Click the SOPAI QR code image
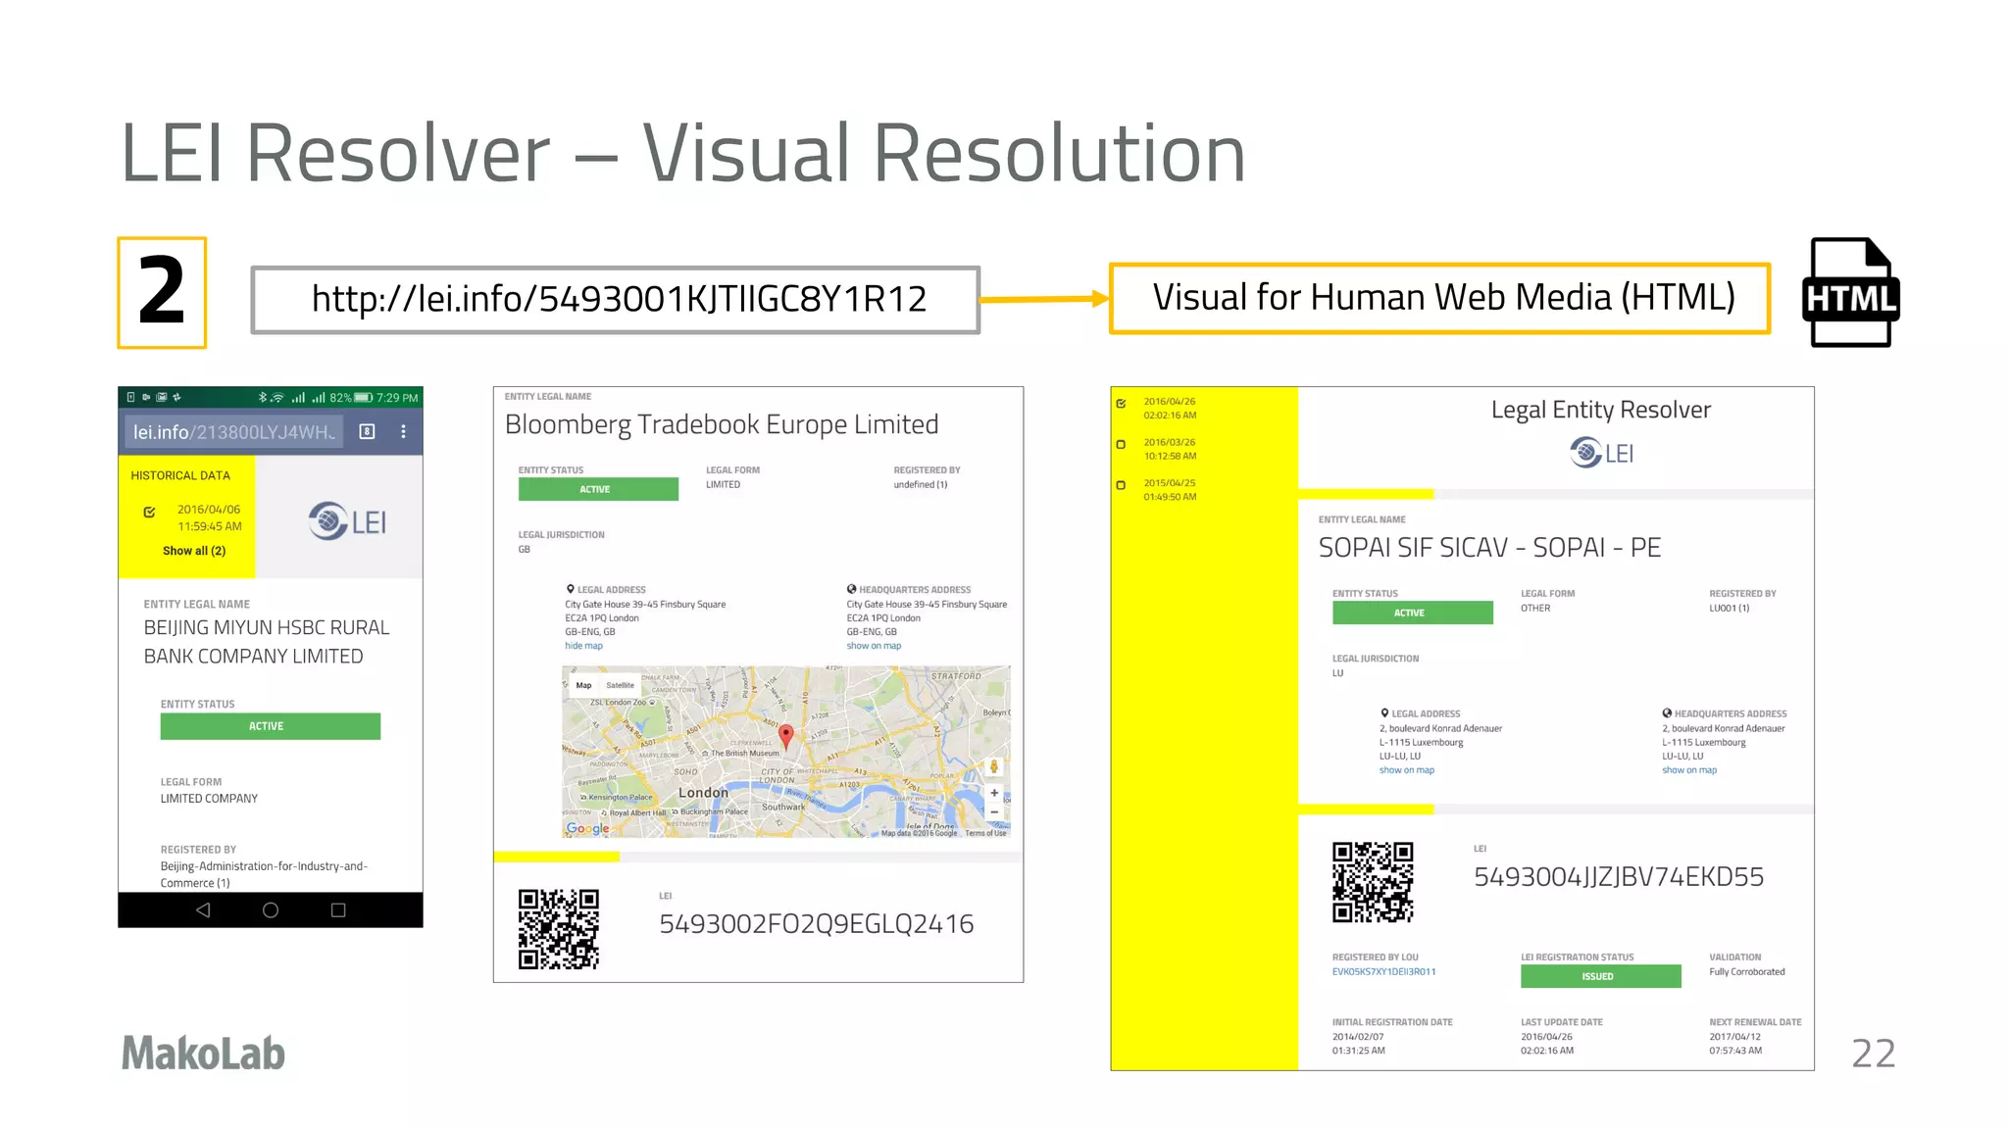The height and width of the screenshot is (1129, 2008). 1373,882
